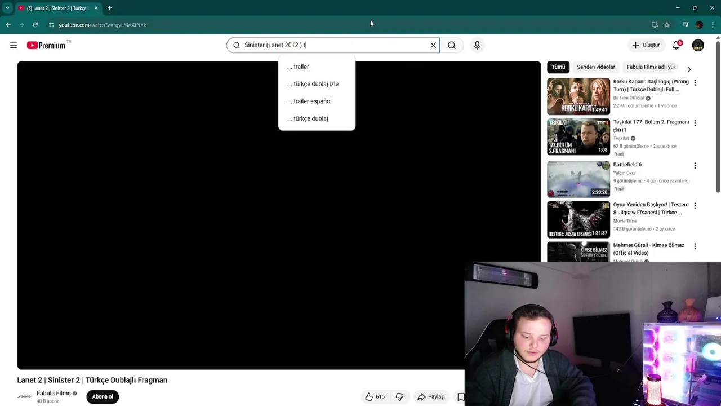The height and width of the screenshot is (406, 721).
Task: Open a new browser tab
Action: 109,8
